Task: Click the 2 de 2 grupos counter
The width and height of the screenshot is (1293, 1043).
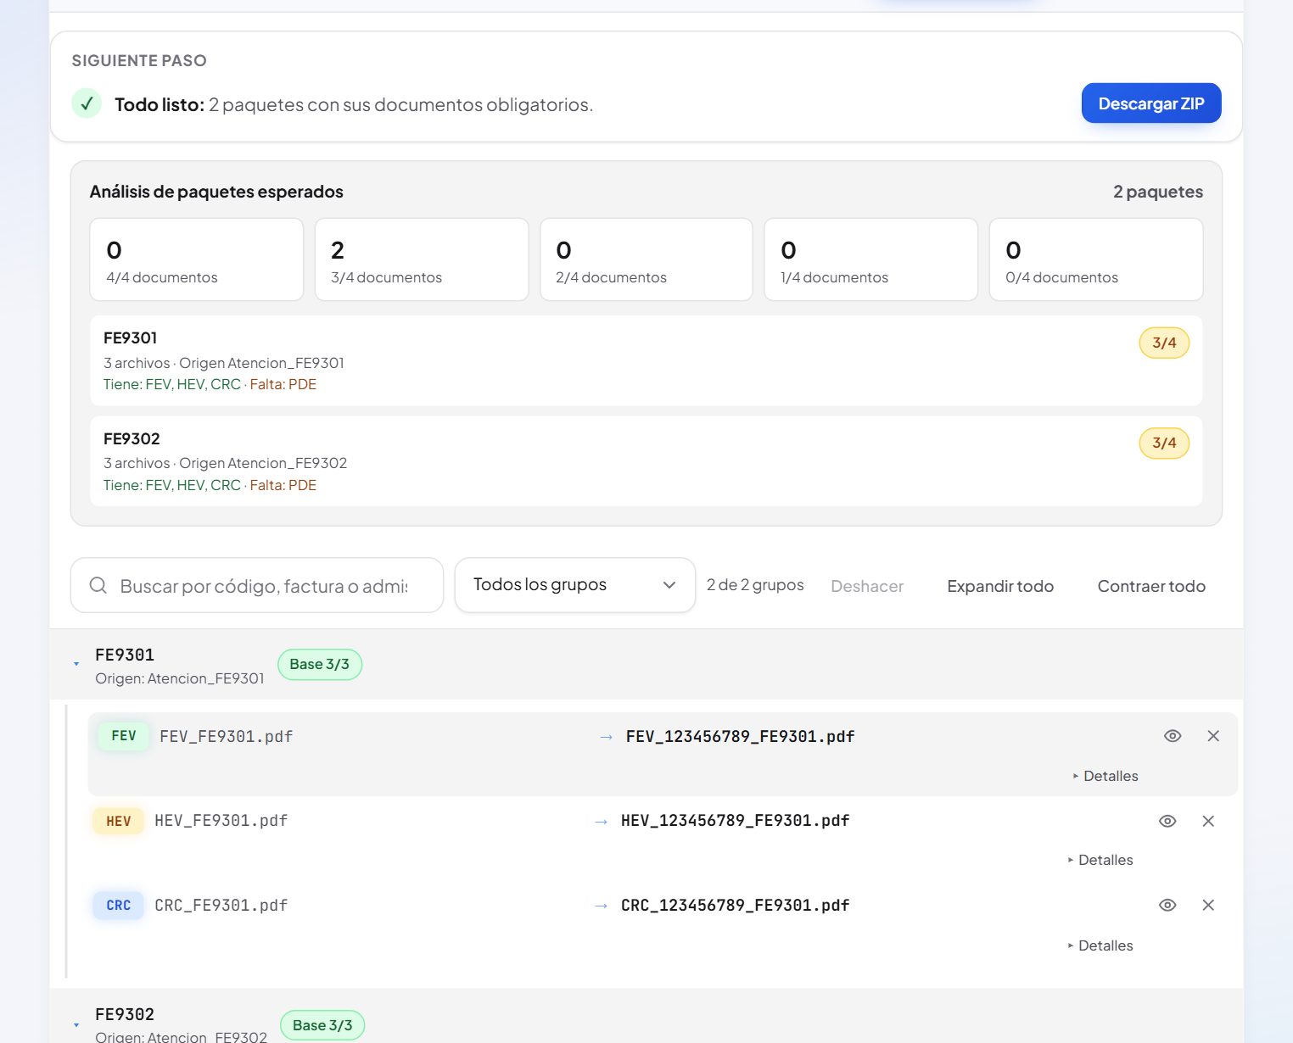Action: click(755, 585)
